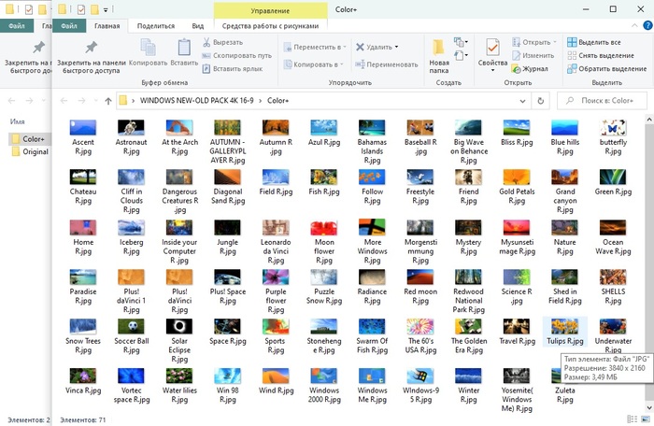Open Свойства (Properties) from the ribbon
Viewport: 654px width, 426px height.
[492, 54]
